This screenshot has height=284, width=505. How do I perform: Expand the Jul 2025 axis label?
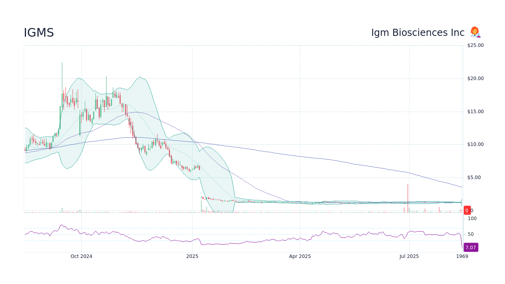410,256
